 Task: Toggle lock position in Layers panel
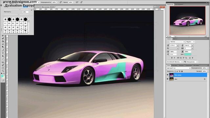pyautogui.click(x=179, y=71)
